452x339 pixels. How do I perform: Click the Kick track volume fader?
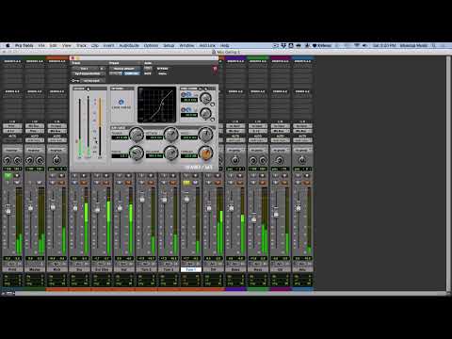pyautogui.click(x=53, y=207)
